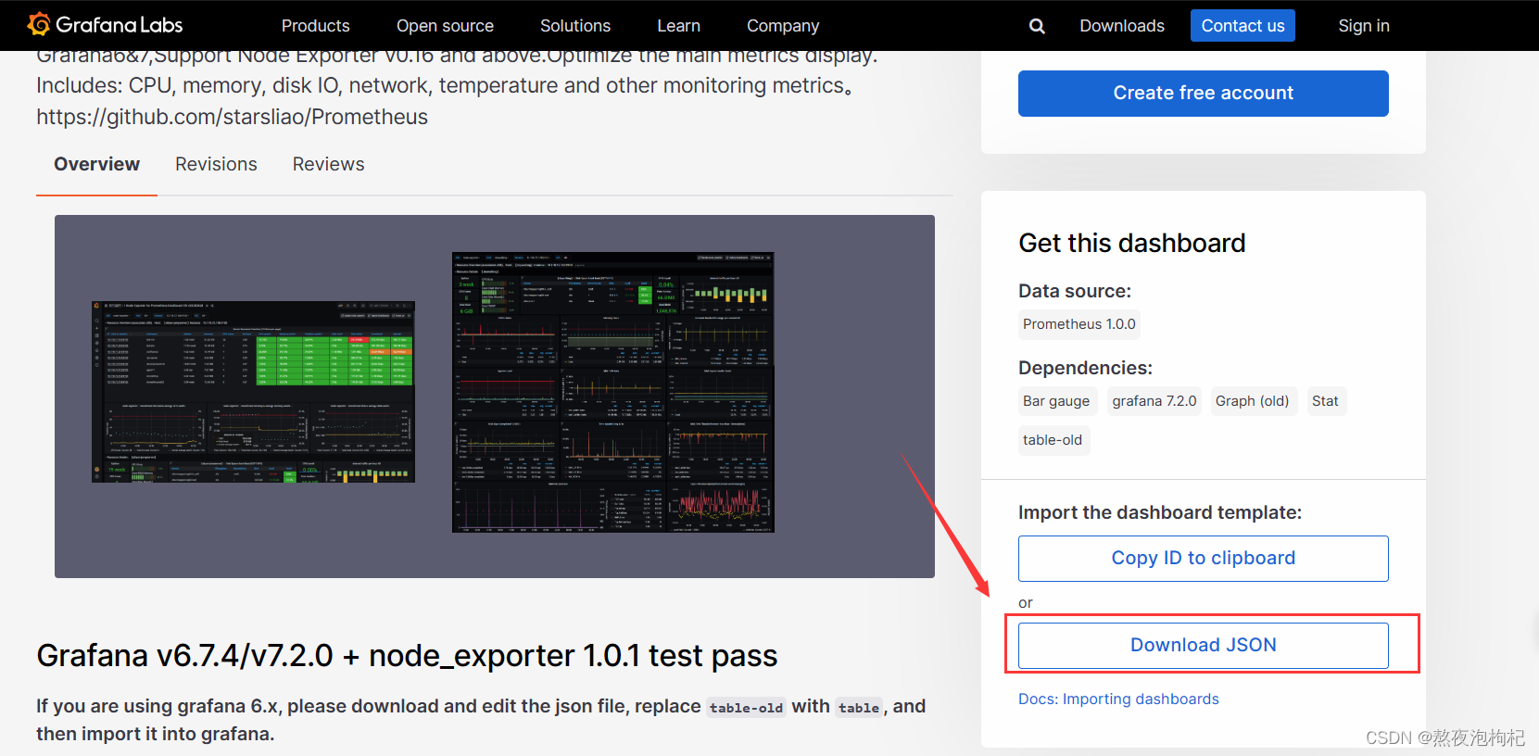Open the Products menu

315,26
